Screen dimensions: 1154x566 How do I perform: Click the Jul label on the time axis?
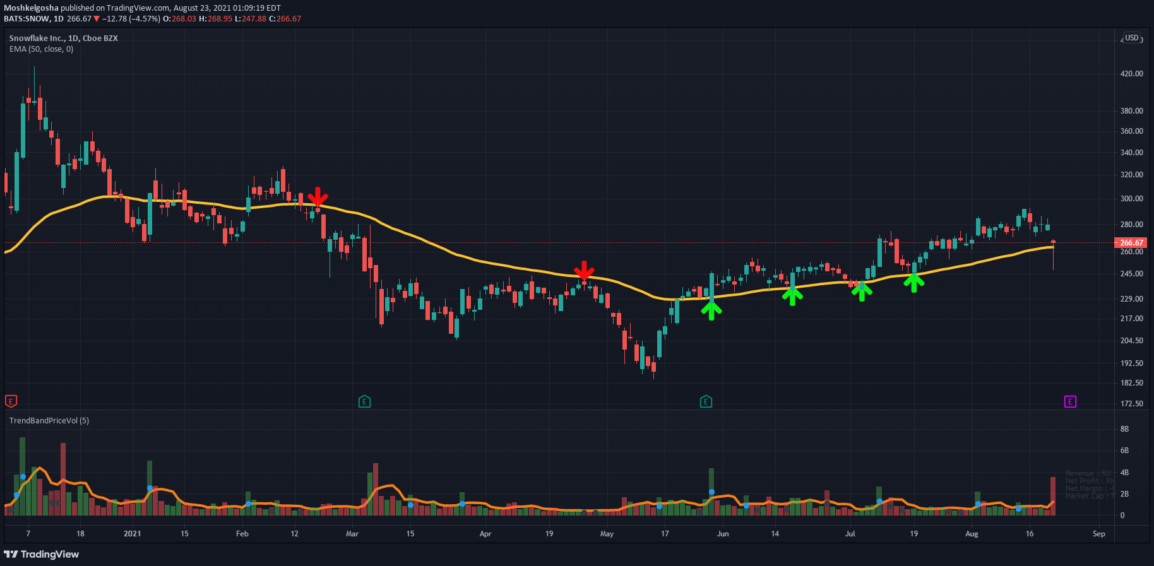[850, 534]
